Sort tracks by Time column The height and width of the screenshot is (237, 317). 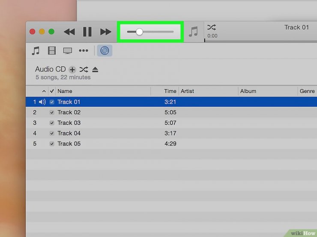click(170, 91)
